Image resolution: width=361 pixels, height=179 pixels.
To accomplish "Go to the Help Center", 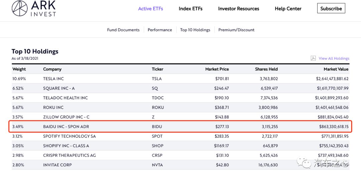I will 288,9.
